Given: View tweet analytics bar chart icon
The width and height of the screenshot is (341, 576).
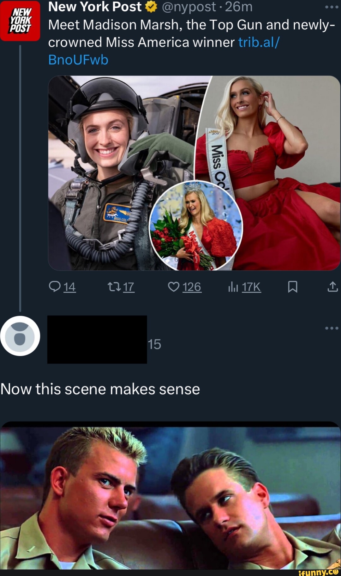Looking at the screenshot, I should tap(233, 287).
